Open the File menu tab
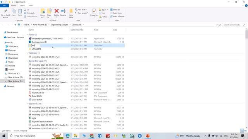This screenshot has width=248, height=139. 4,5
